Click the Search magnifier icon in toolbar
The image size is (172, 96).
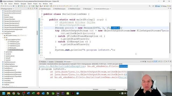(150, 6)
